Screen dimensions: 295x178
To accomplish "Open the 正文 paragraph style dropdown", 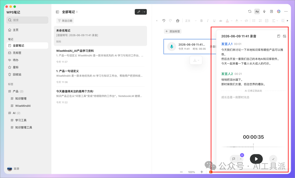I will click(191, 21).
